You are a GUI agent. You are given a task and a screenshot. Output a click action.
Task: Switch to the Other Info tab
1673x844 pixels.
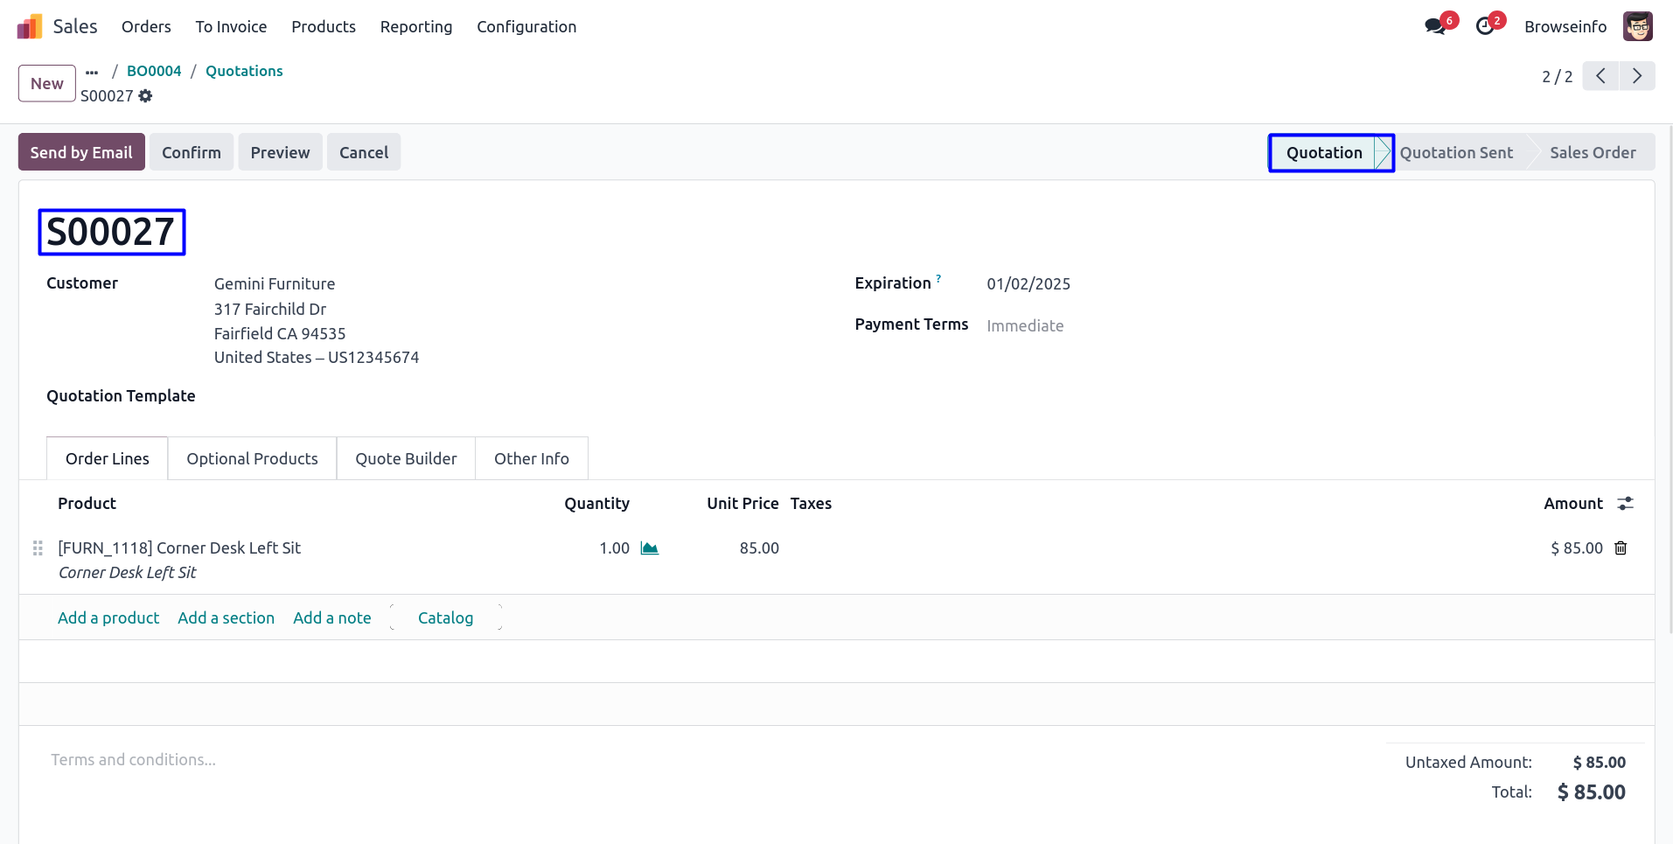531,459
